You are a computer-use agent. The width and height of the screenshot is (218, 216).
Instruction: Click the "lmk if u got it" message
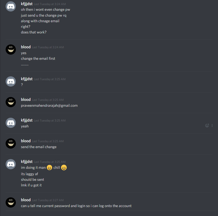click(x=31, y=185)
